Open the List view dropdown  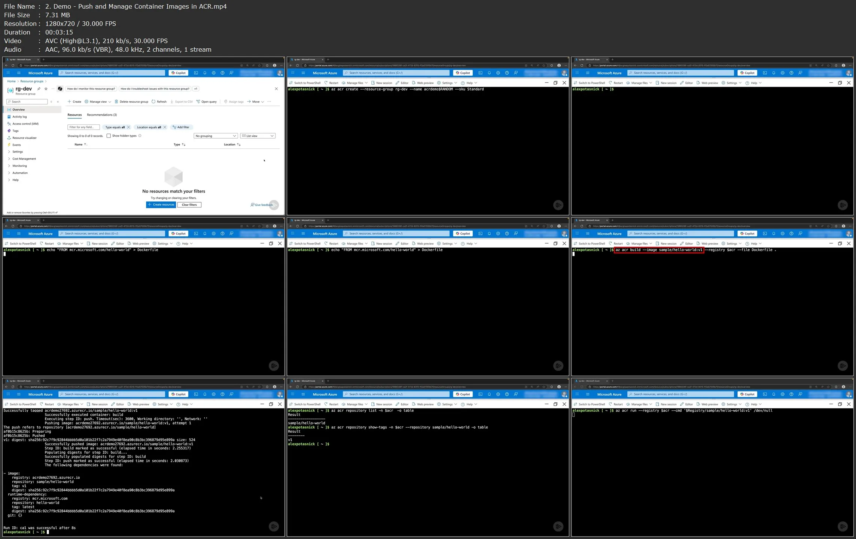coord(258,136)
